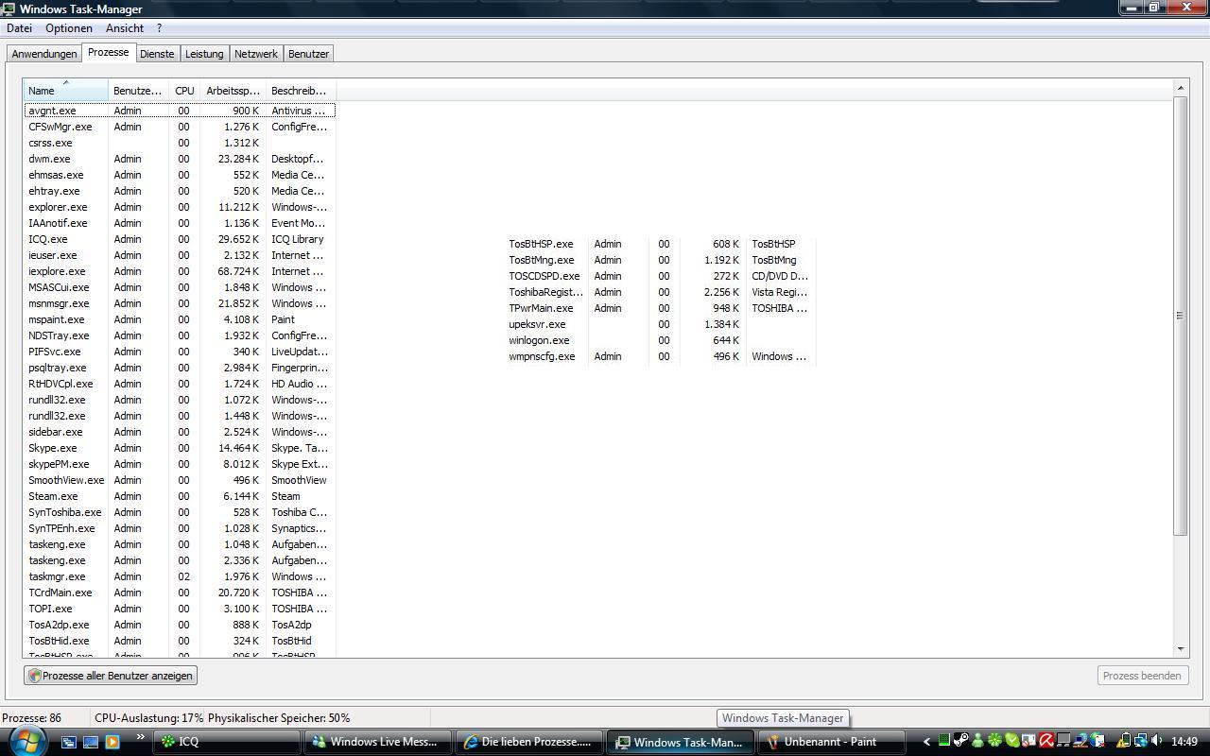Viewport: 1210px width, 756px height.
Task: Select the mspaint.exe process row
Action: 180,319
